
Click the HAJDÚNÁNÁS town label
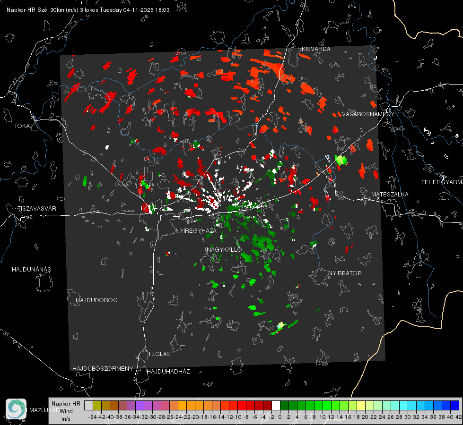pyautogui.click(x=31, y=270)
